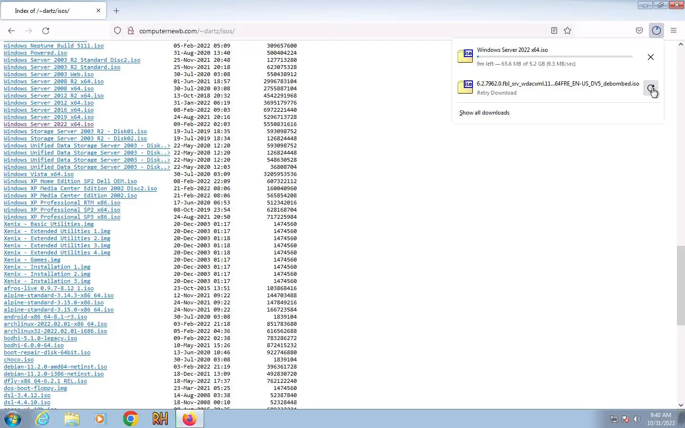The image size is (685, 428).
Task: Download debian-11.2.0-amd64-netinst.iso
Action: coord(55,367)
